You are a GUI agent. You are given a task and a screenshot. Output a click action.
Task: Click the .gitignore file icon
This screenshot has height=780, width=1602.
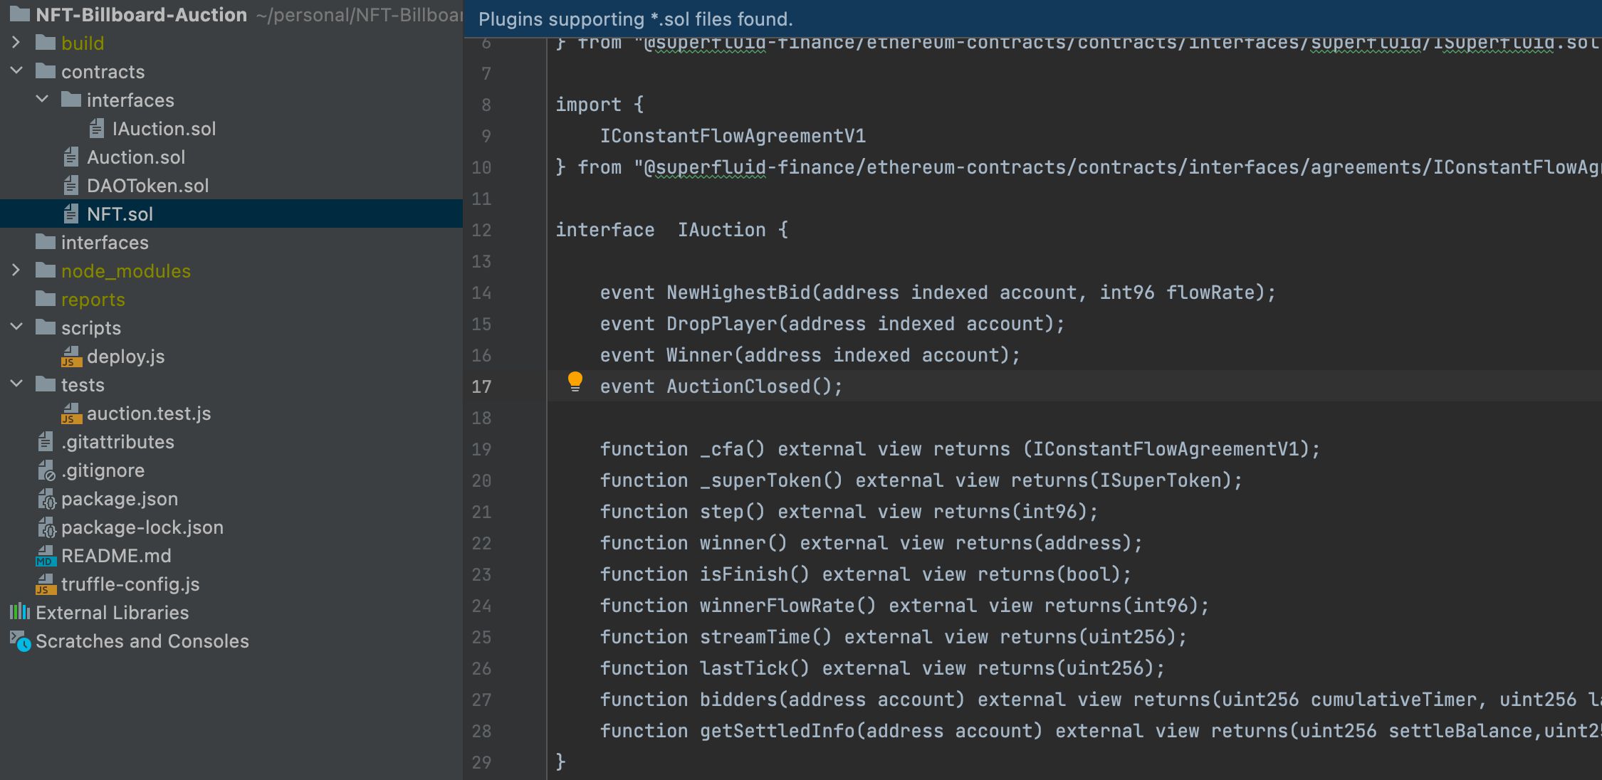coord(46,470)
